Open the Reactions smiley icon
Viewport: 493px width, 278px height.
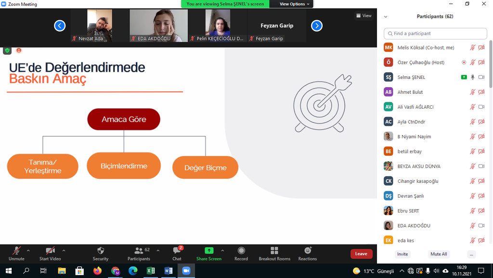coord(308,251)
